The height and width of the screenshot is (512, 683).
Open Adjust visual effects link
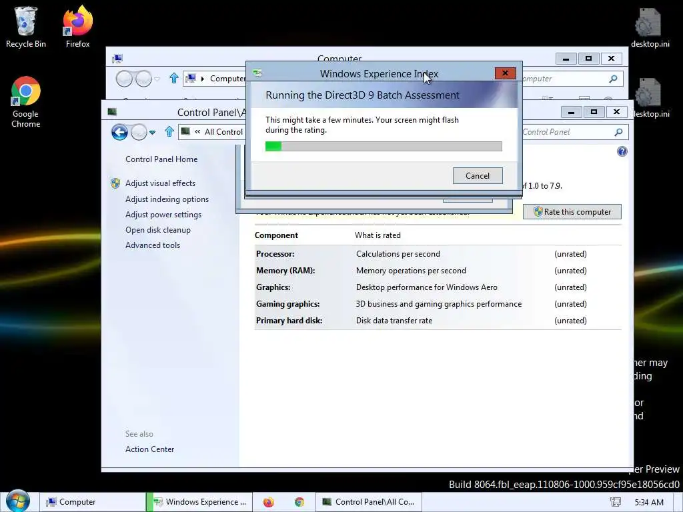[160, 183]
